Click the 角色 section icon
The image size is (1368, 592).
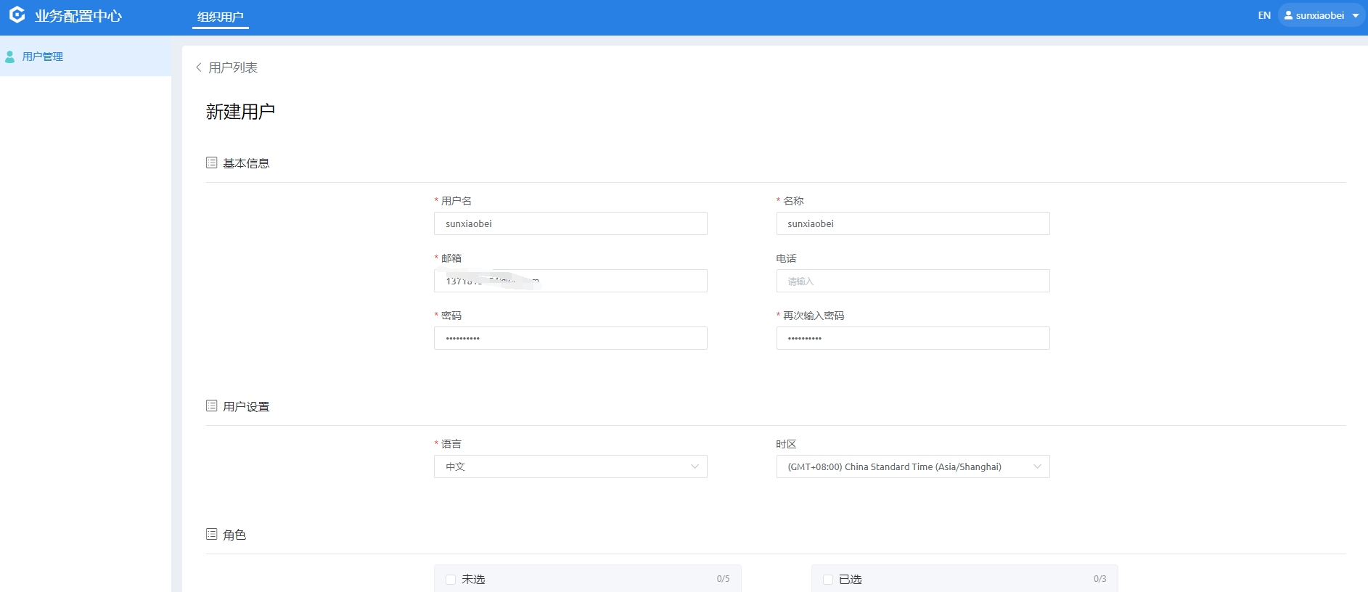(212, 534)
